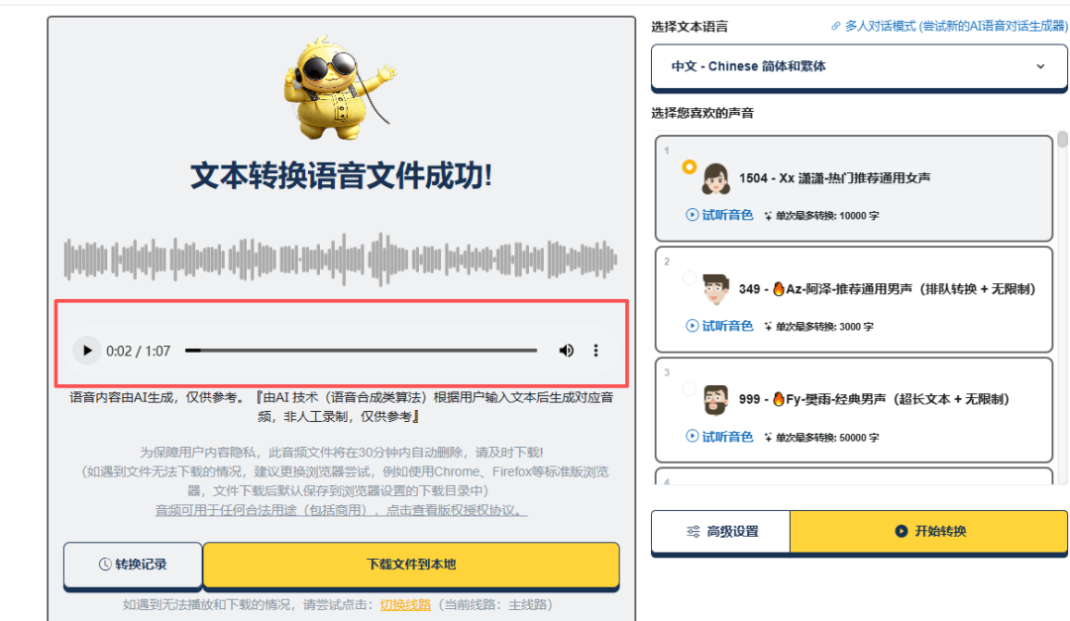Click the Az-阿泽 male avatar
The image size is (1070, 621).
(716, 289)
